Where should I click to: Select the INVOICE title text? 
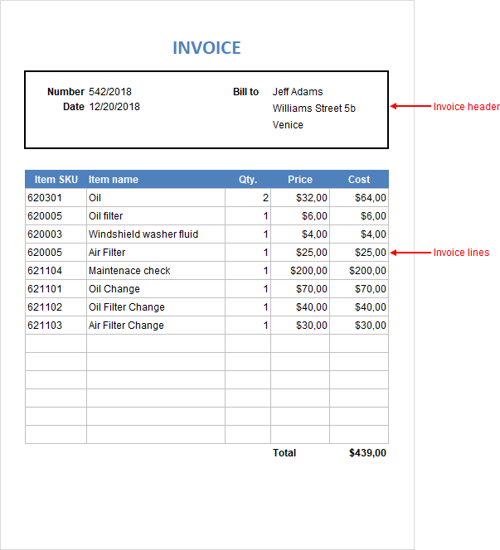[206, 48]
